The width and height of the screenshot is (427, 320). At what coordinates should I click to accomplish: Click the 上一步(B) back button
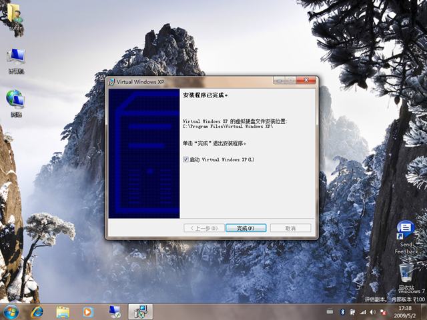(204, 228)
